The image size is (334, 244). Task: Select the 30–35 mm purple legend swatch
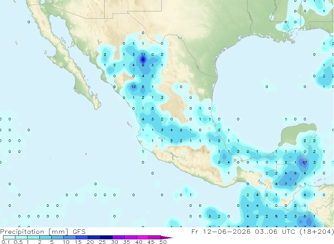[x=119, y=237]
